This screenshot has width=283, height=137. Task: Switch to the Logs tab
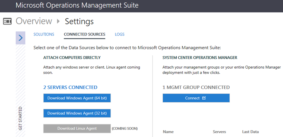click(x=120, y=34)
